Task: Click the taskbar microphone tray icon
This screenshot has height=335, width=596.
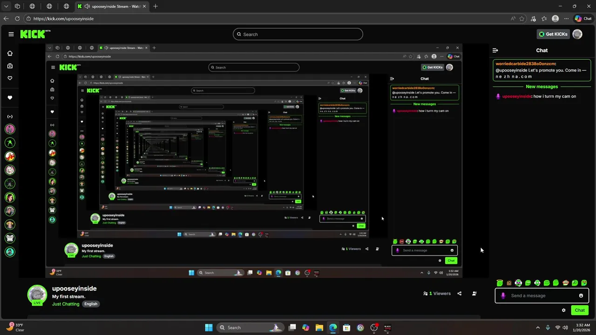Action: pyautogui.click(x=548, y=328)
